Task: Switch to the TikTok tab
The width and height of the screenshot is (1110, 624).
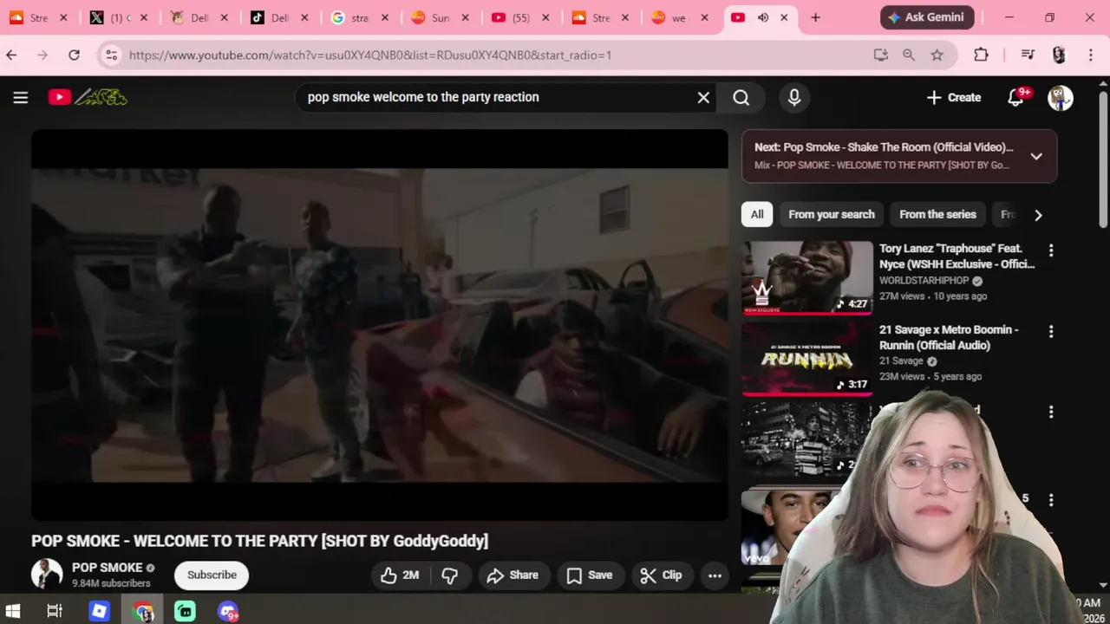Action: 279,17
